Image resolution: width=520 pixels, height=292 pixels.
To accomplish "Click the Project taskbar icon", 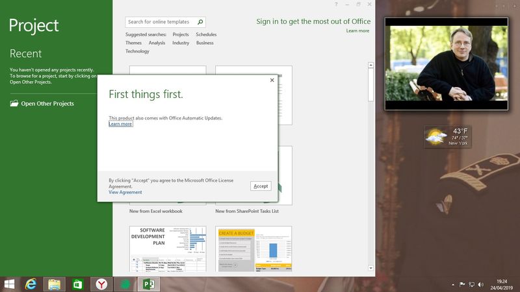I will (x=149, y=284).
